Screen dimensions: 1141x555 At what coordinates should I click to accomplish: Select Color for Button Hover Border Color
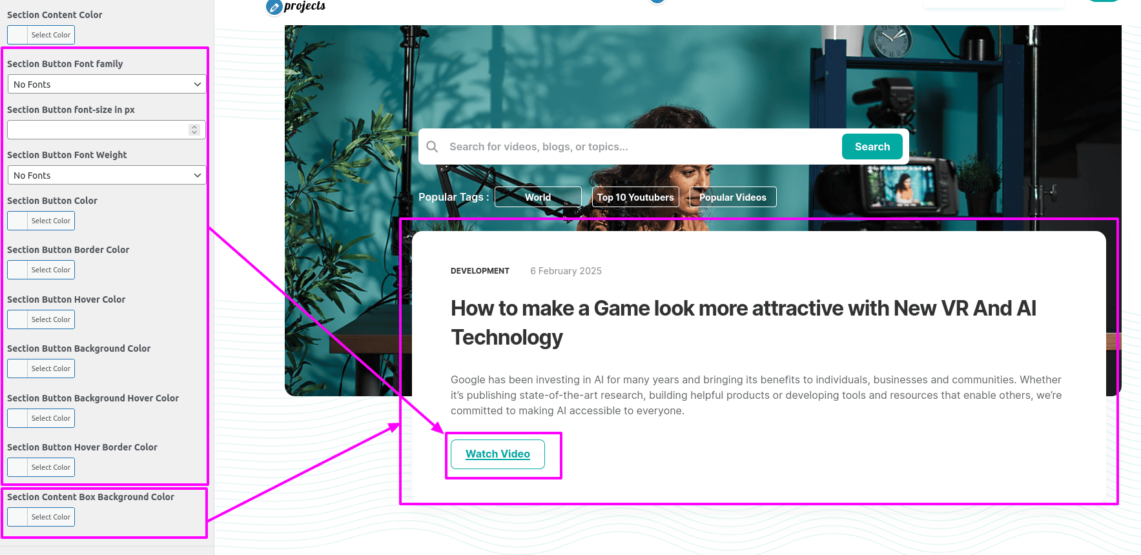41,467
